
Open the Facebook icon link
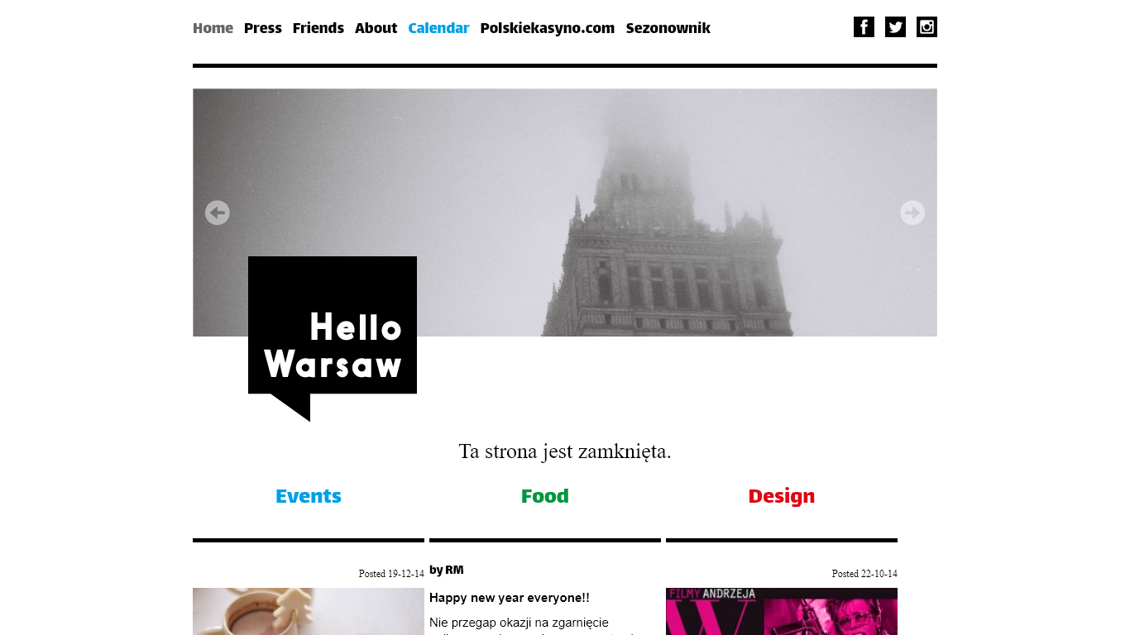pyautogui.click(x=864, y=27)
